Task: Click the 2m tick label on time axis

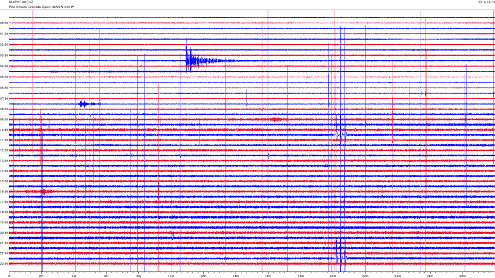Action: 41,276
